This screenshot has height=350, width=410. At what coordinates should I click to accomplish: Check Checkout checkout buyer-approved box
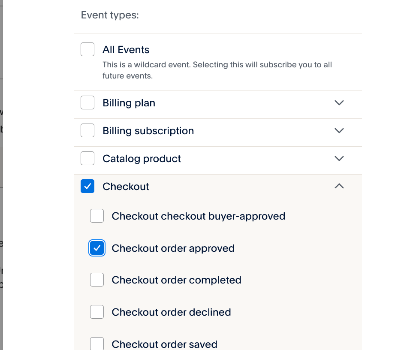pos(97,216)
